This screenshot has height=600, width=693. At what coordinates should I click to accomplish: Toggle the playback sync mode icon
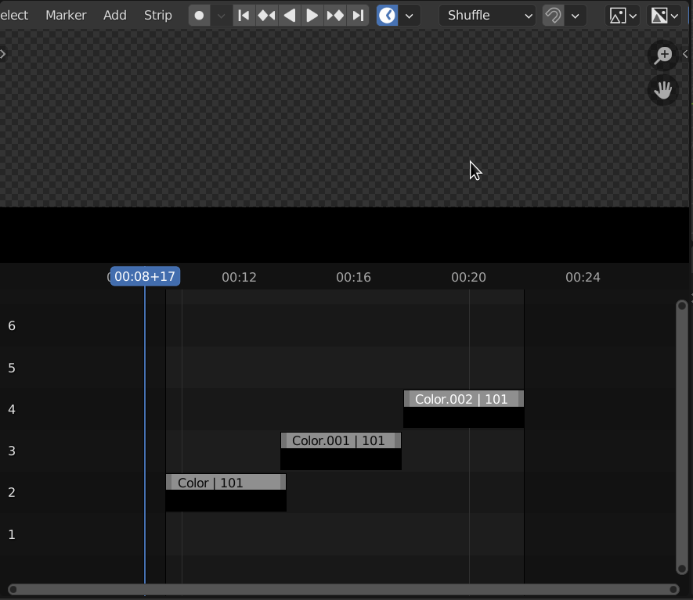[387, 15]
